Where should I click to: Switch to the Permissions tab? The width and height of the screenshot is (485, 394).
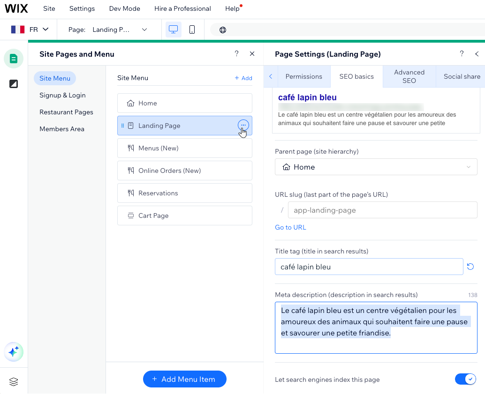[x=303, y=76]
